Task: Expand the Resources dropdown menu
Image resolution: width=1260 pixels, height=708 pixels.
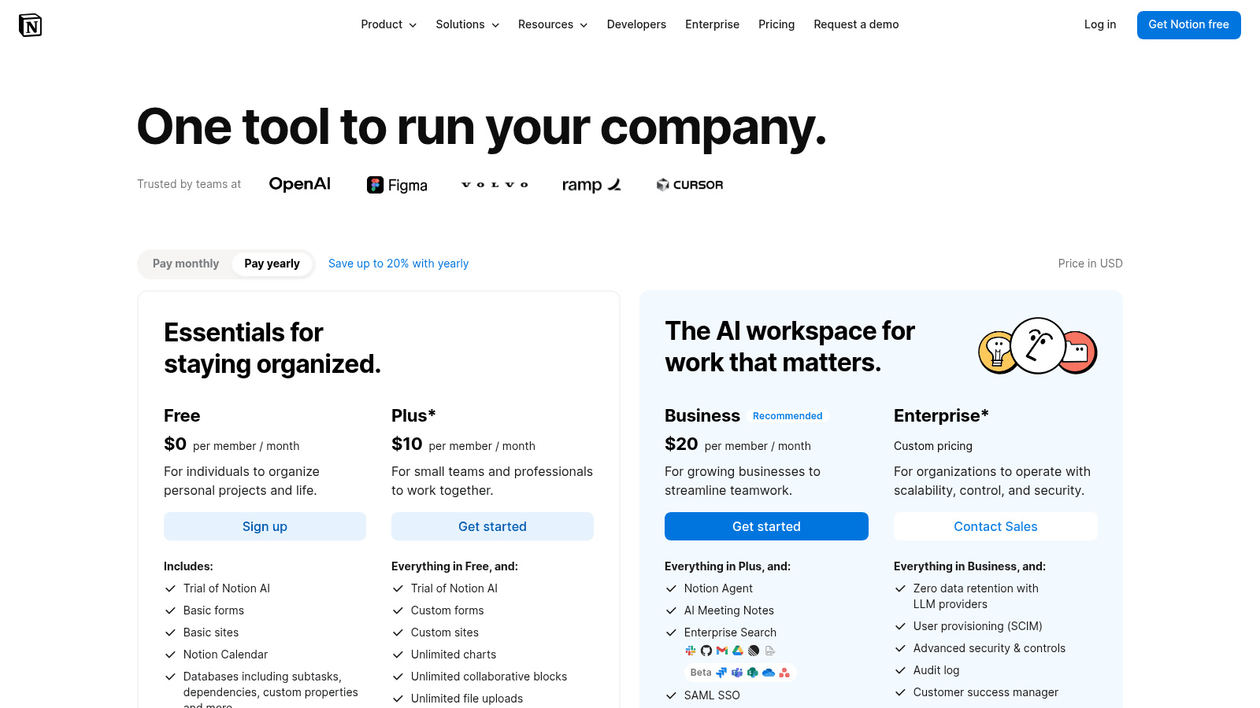Action: point(553,24)
